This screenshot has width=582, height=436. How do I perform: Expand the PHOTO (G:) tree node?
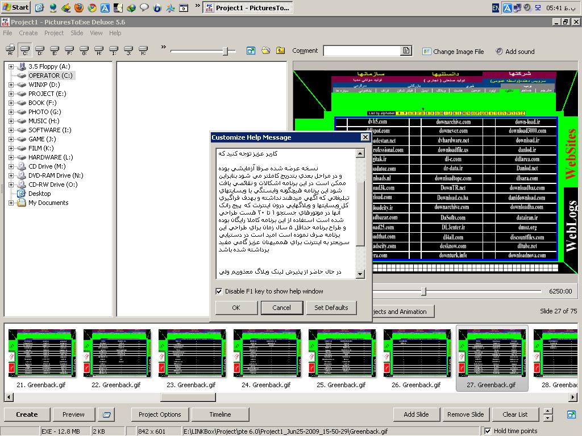point(11,112)
